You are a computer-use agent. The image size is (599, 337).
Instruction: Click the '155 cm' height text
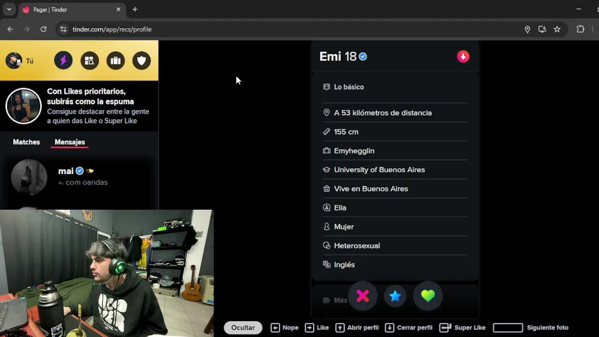coord(346,132)
